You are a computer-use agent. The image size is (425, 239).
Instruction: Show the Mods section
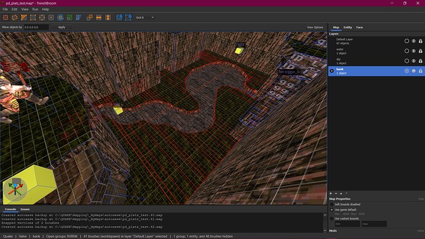(421, 231)
